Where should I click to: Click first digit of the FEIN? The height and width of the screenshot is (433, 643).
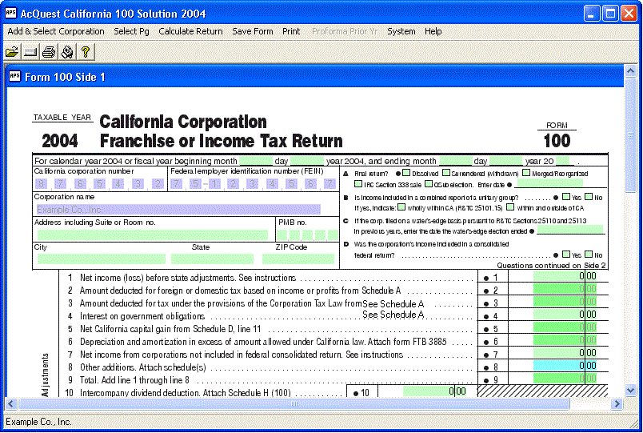click(x=176, y=184)
